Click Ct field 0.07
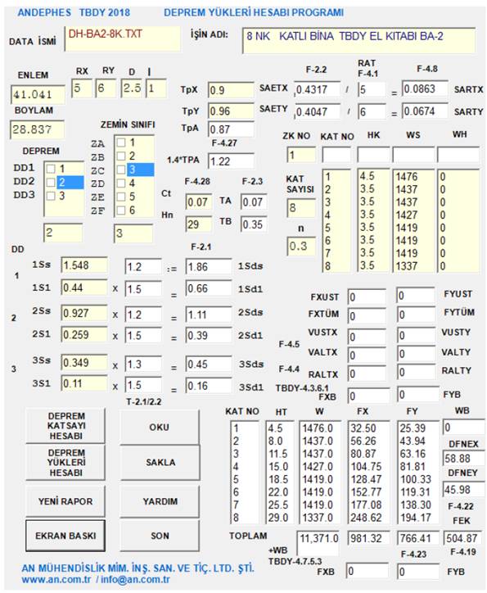Screen dimensions: 487x593 click(199, 202)
